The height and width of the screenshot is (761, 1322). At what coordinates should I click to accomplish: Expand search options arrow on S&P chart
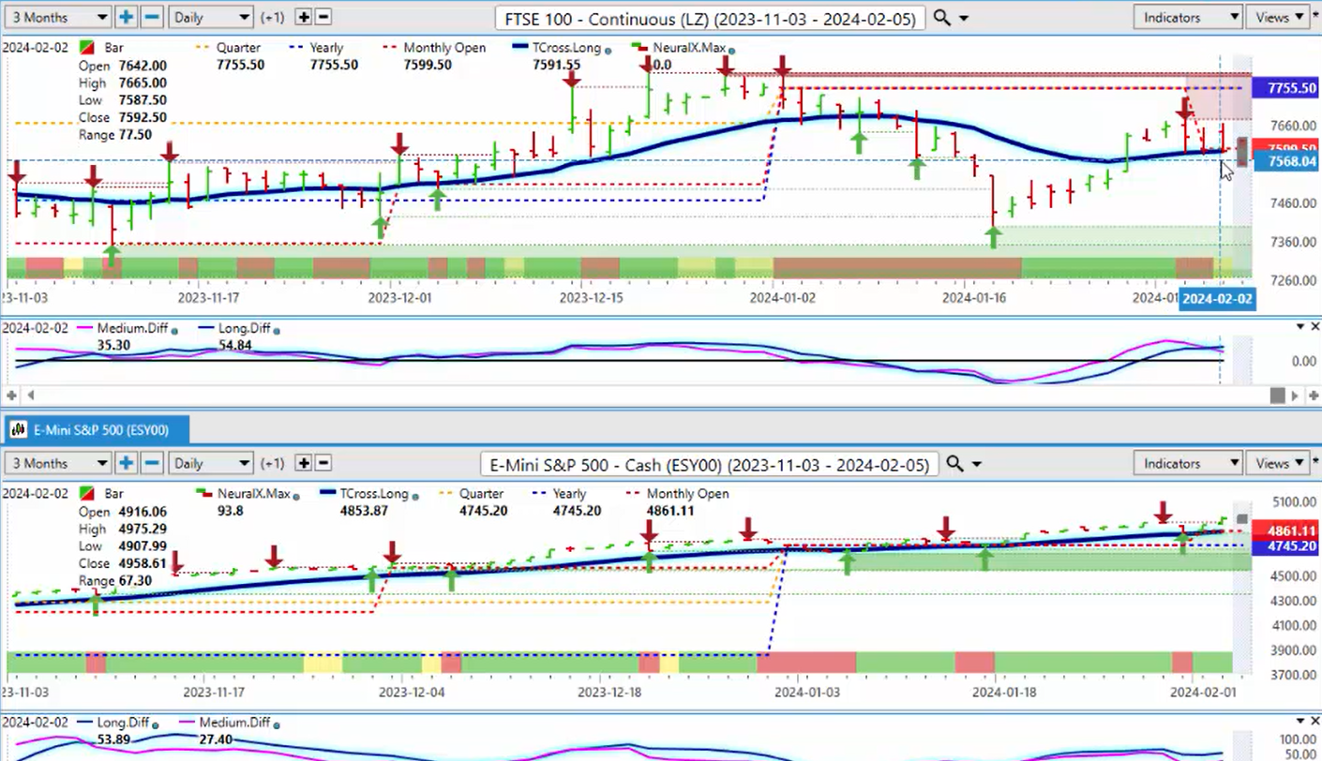(977, 465)
